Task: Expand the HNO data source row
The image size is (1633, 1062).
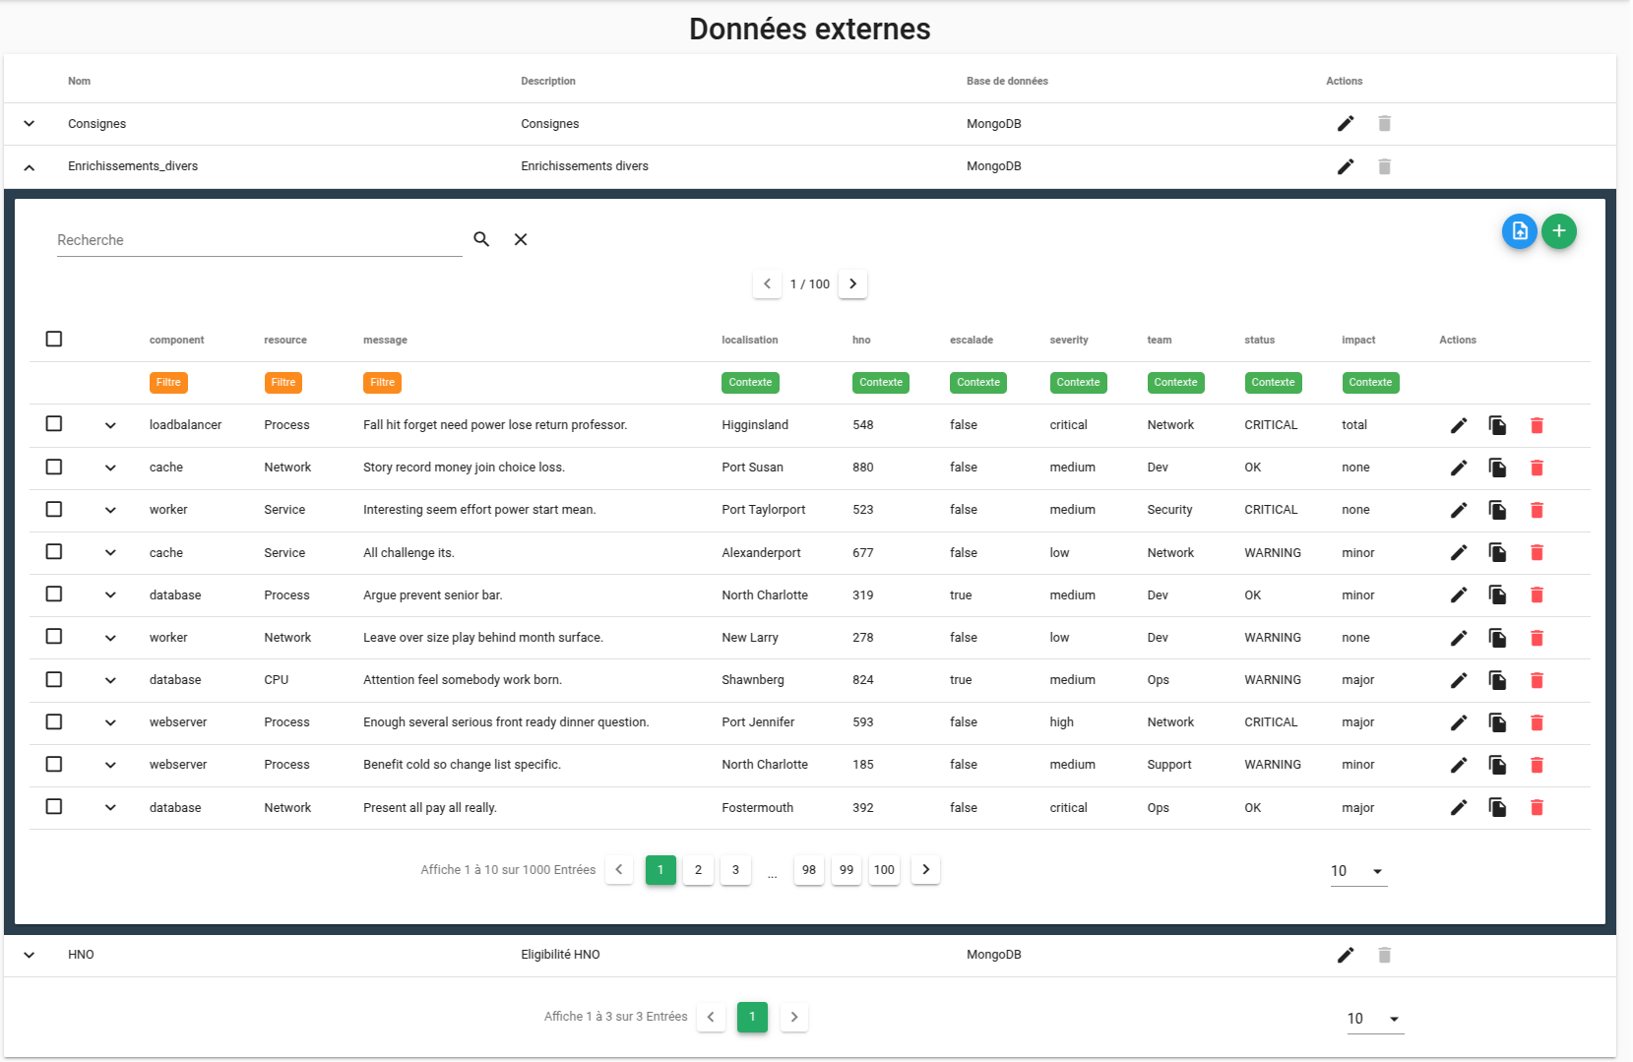Action: (x=30, y=955)
